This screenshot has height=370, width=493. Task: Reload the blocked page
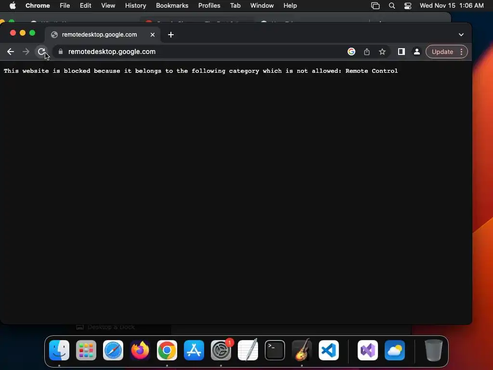(41, 52)
